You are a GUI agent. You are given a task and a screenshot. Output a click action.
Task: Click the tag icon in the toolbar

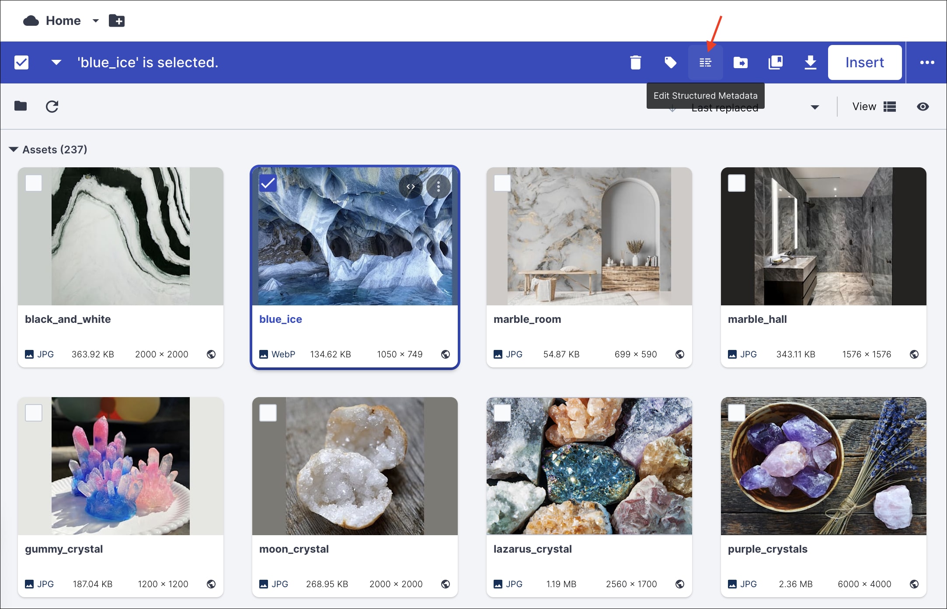[670, 62]
